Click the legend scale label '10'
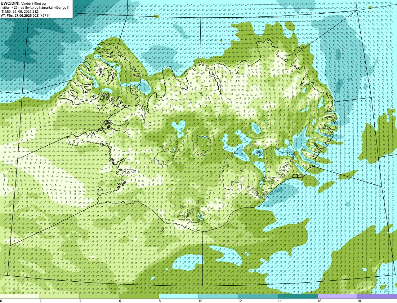The height and width of the screenshot is (303, 397). (x=200, y=301)
